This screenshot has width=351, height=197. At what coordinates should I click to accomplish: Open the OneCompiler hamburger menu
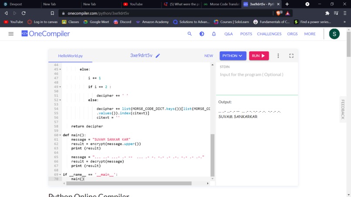pyautogui.click(x=11, y=34)
